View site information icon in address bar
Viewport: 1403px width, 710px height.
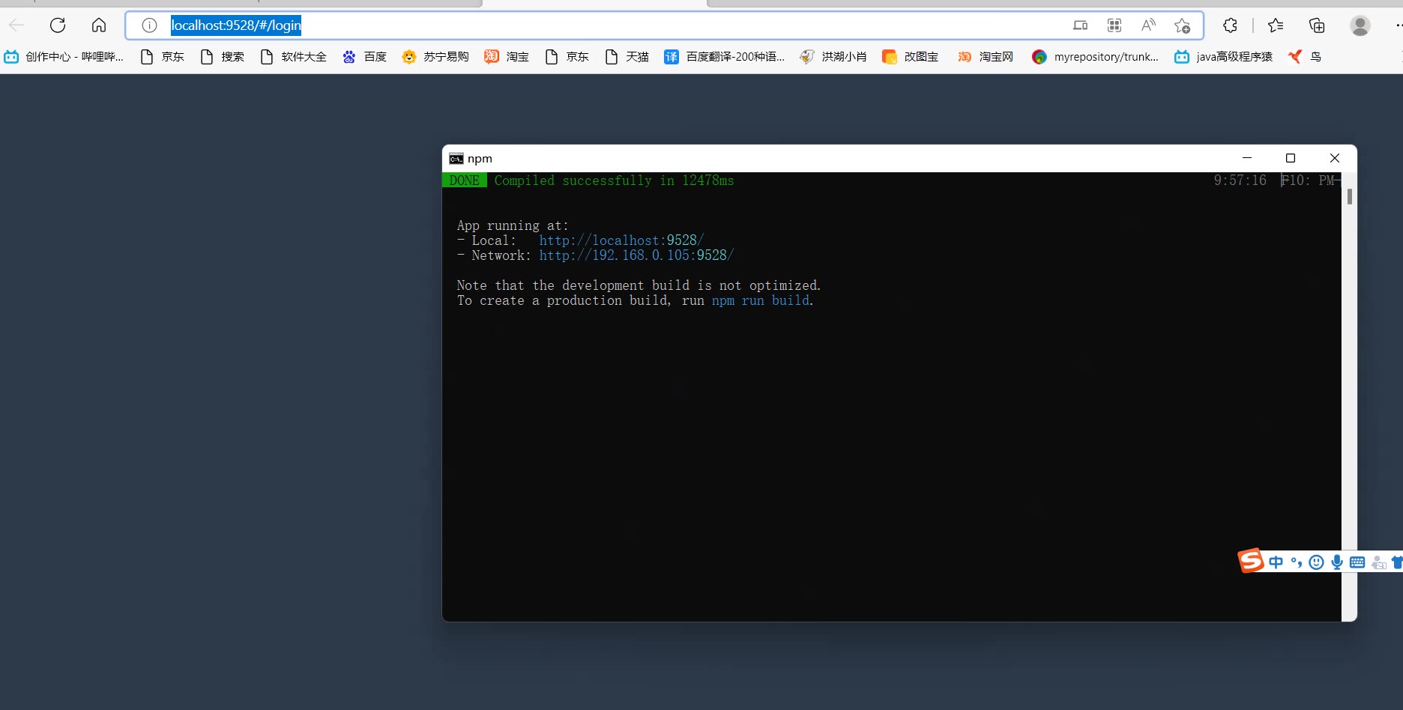pyautogui.click(x=149, y=25)
